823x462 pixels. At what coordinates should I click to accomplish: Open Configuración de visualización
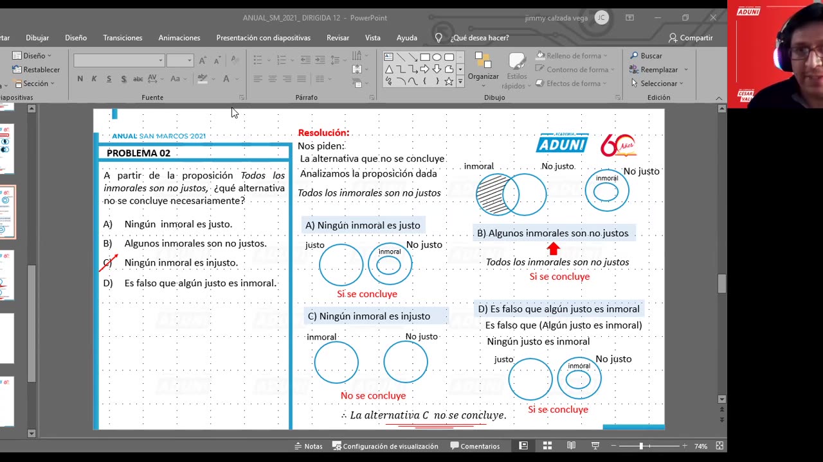coord(385,446)
